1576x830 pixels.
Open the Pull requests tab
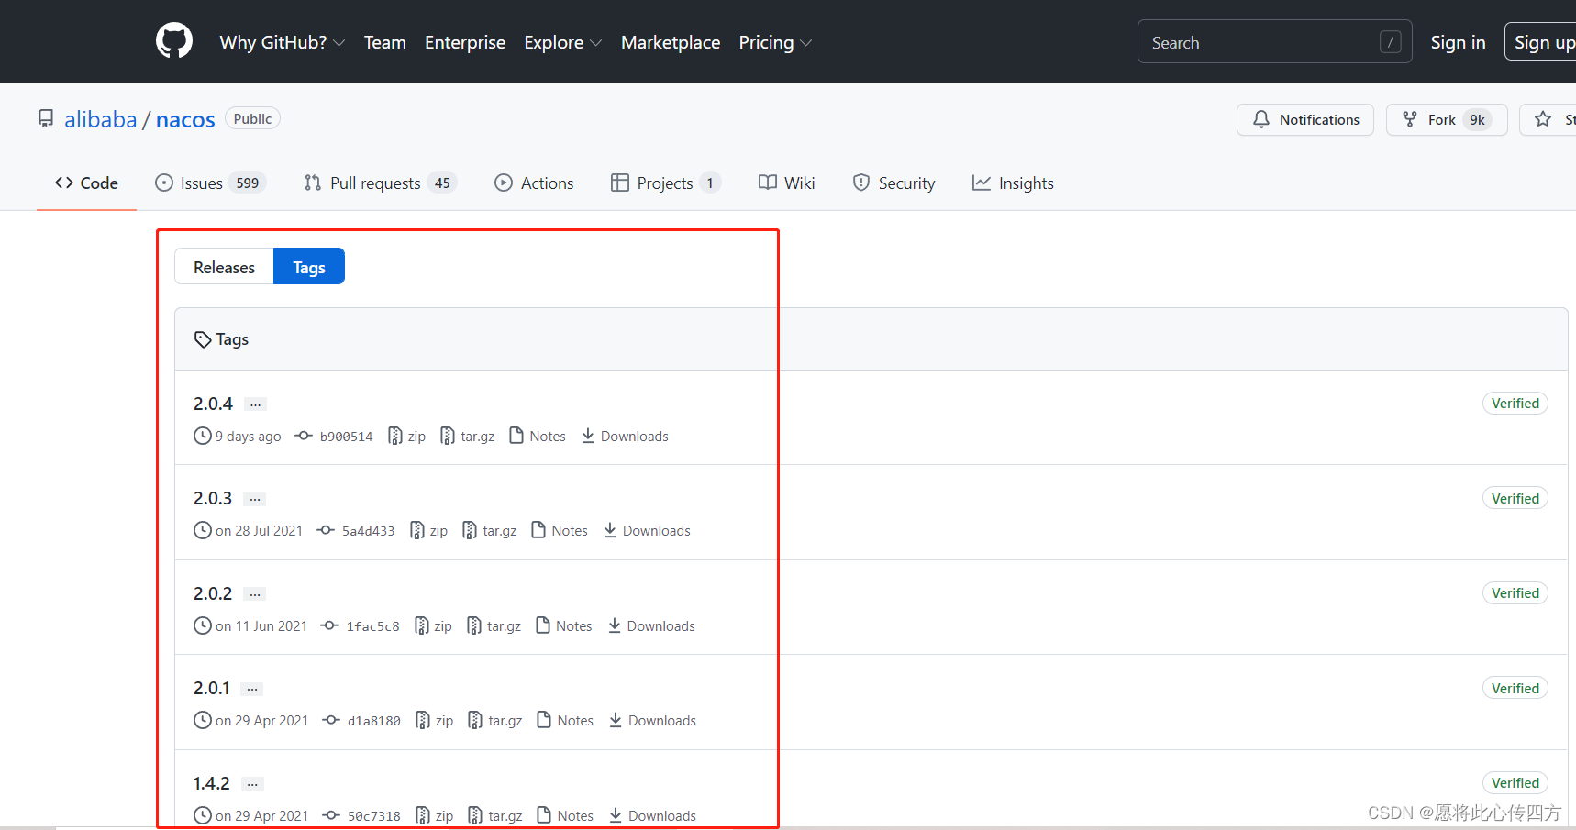pos(380,183)
